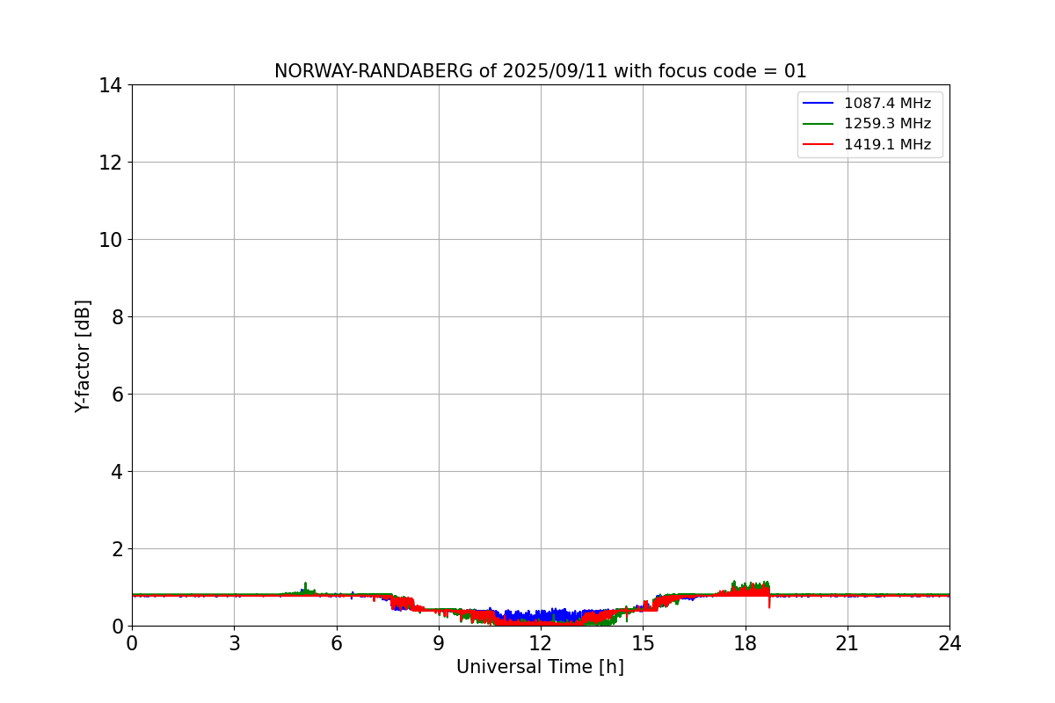Select the 1087.4 MHz legend label
Image resolution: width=1055 pixels, height=703 pixels.
887,104
